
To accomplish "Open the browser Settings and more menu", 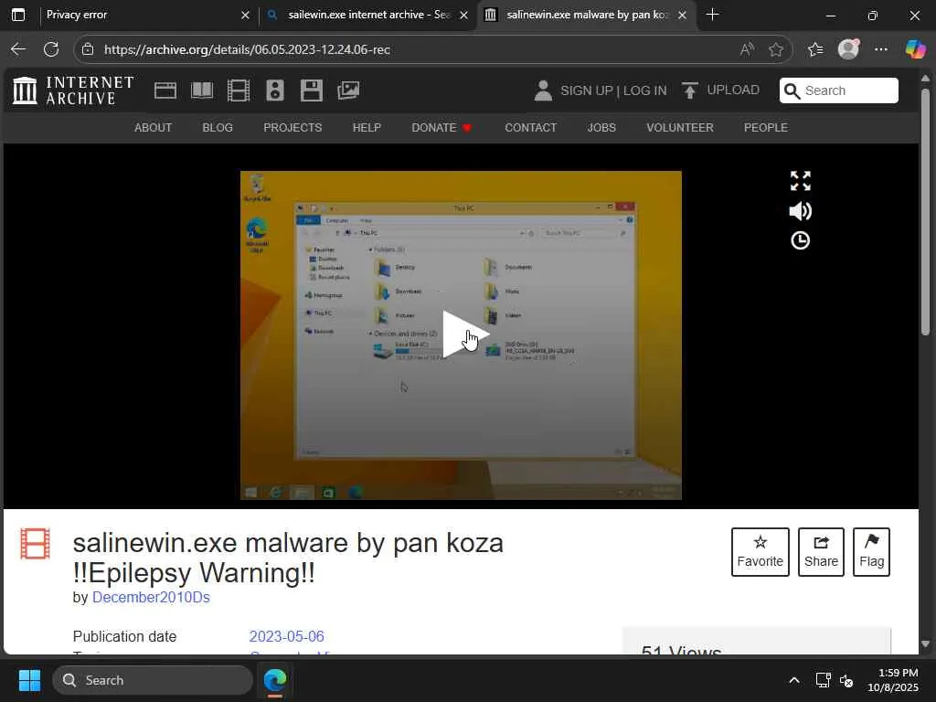I will click(x=881, y=49).
